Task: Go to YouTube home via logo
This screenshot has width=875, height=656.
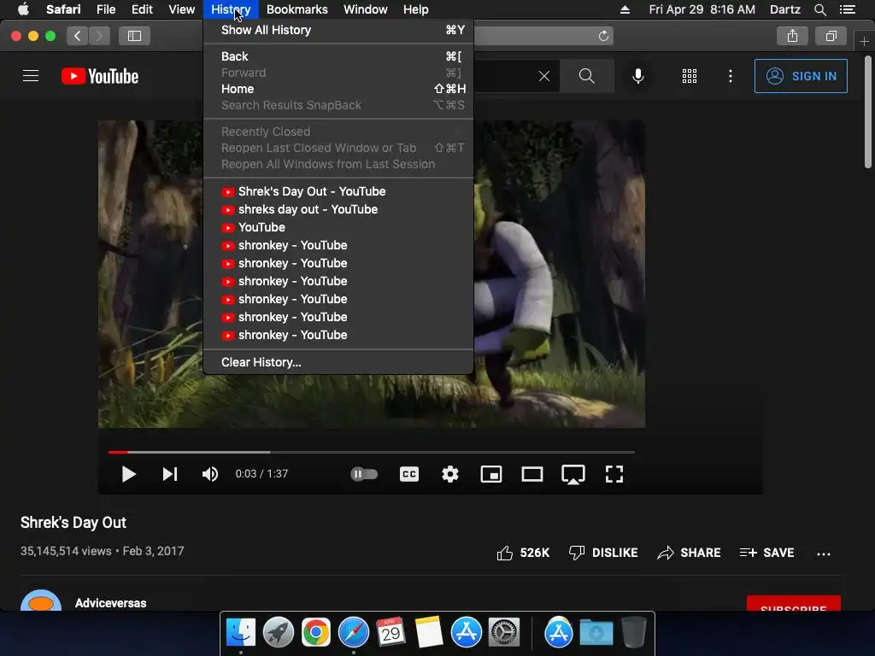Action: point(100,76)
